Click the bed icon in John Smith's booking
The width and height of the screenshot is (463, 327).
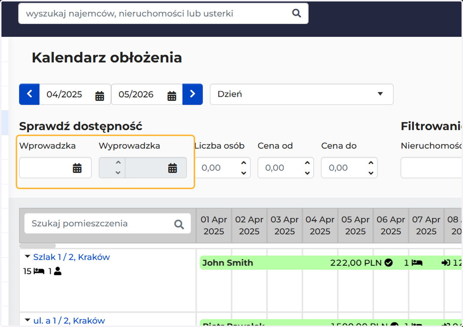pos(417,263)
